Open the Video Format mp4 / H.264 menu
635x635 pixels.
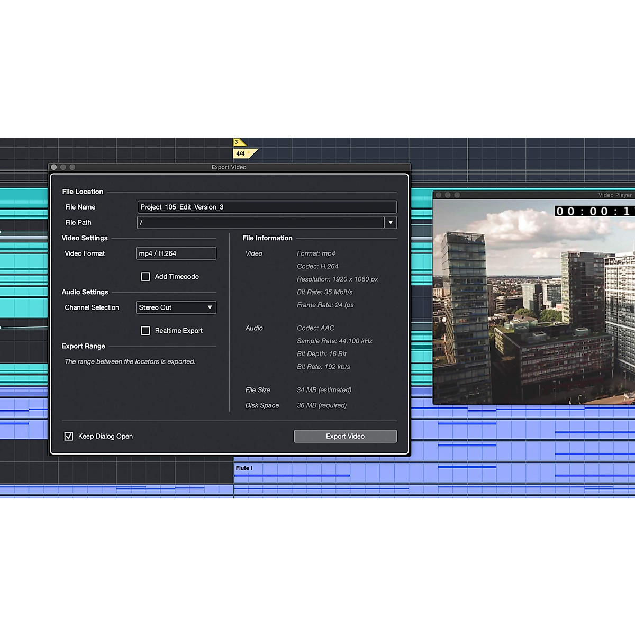pos(176,253)
